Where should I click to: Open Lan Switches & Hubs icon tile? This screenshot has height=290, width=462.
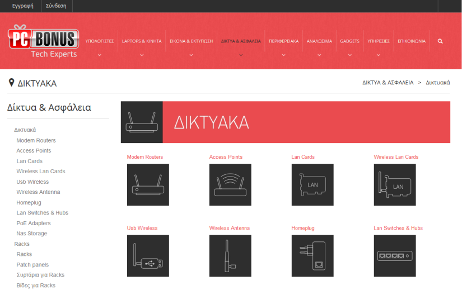point(395,256)
